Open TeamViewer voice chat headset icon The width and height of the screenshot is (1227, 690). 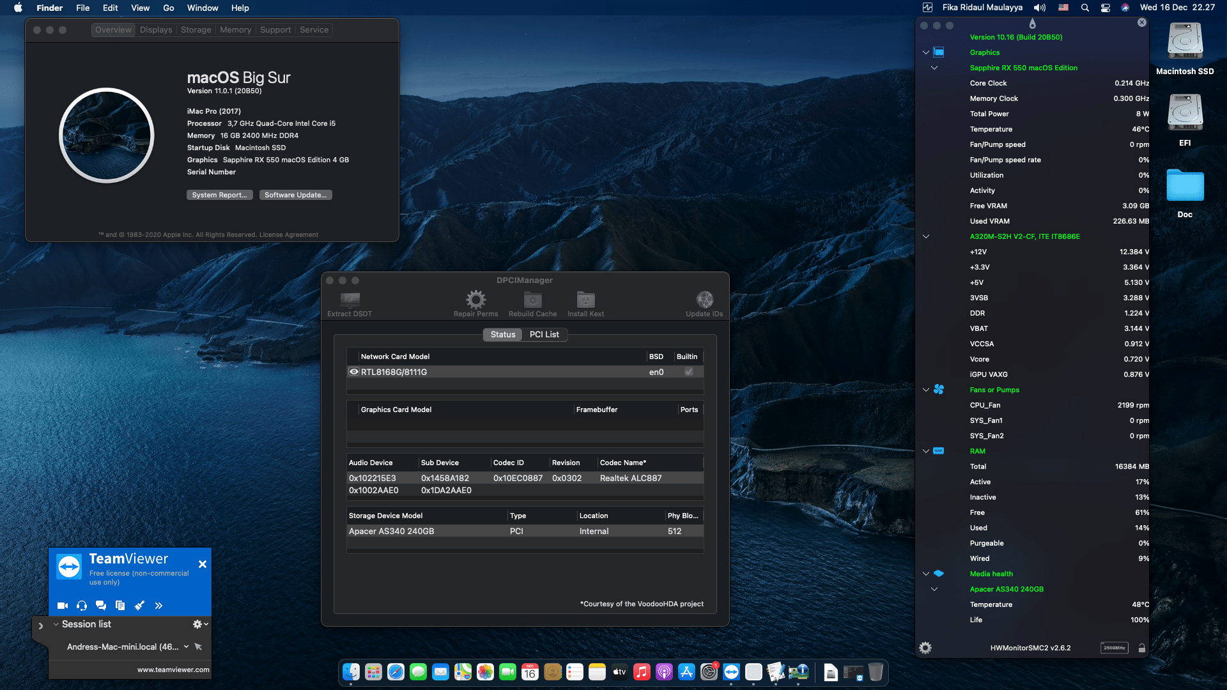[81, 605]
